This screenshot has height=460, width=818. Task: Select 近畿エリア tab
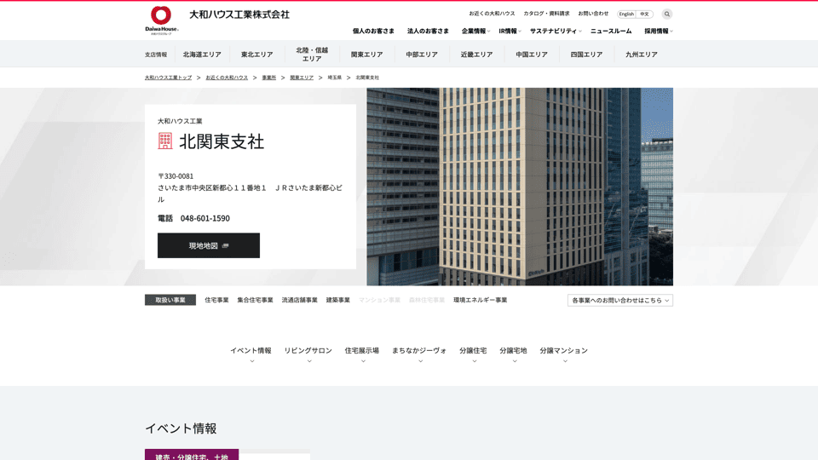(476, 55)
